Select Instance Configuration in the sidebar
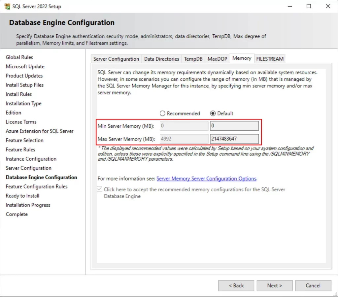Image resolution: width=338 pixels, height=297 pixels. pos(31,159)
